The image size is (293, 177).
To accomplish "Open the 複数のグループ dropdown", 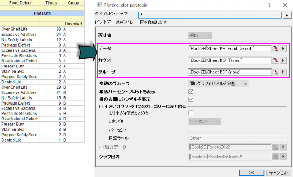I will [x=218, y=84].
